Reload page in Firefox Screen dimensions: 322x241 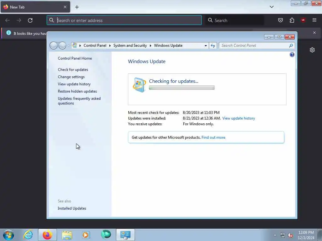pos(30,20)
